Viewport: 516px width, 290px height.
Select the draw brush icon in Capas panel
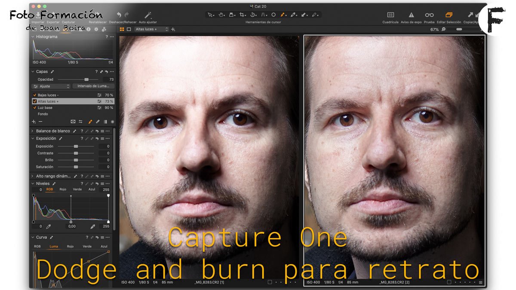tap(90, 122)
